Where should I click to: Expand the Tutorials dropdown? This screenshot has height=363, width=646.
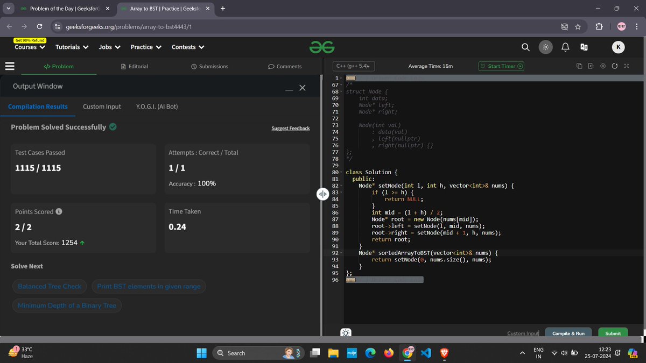click(x=72, y=47)
